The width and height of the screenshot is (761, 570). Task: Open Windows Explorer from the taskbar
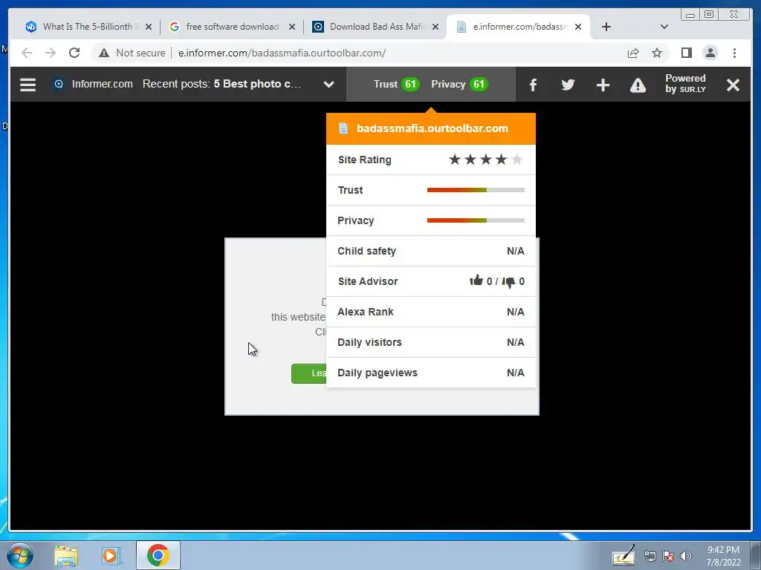(66, 556)
